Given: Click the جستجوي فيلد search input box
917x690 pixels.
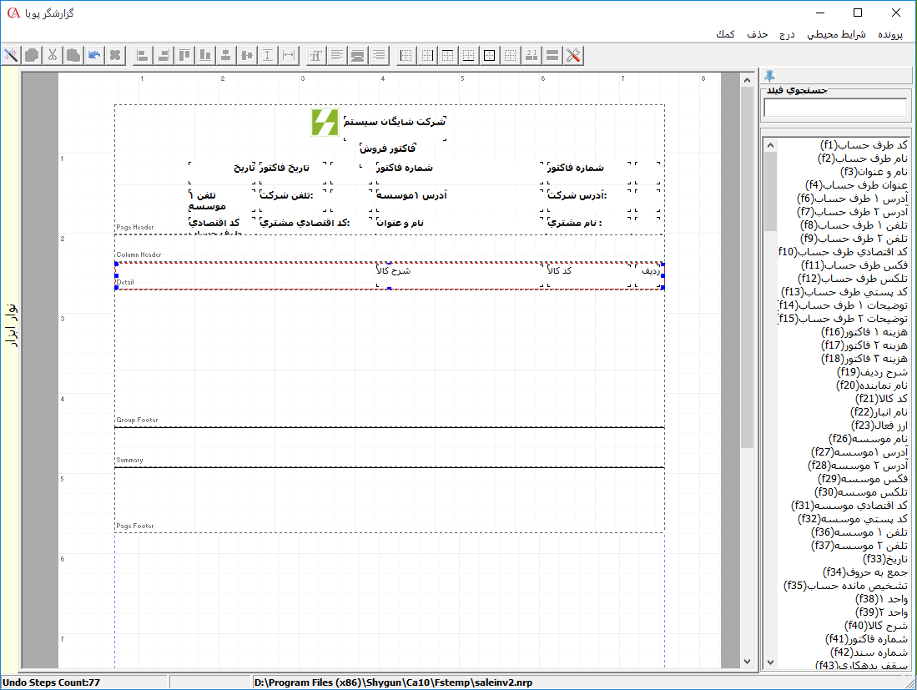Looking at the screenshot, I should 834,107.
